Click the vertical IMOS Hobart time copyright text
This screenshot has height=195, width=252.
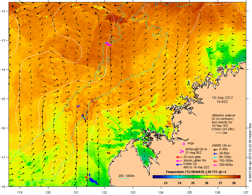(250, 153)
